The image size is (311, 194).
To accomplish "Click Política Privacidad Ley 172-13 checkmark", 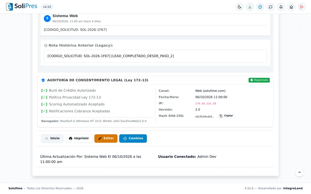I will point(44,98).
